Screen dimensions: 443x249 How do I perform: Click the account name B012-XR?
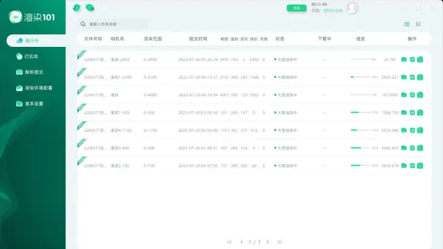pyautogui.click(x=319, y=4)
